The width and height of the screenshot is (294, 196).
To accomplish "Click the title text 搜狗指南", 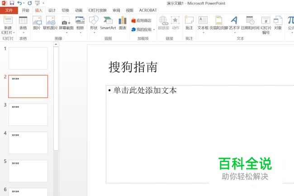I will 133,67.
